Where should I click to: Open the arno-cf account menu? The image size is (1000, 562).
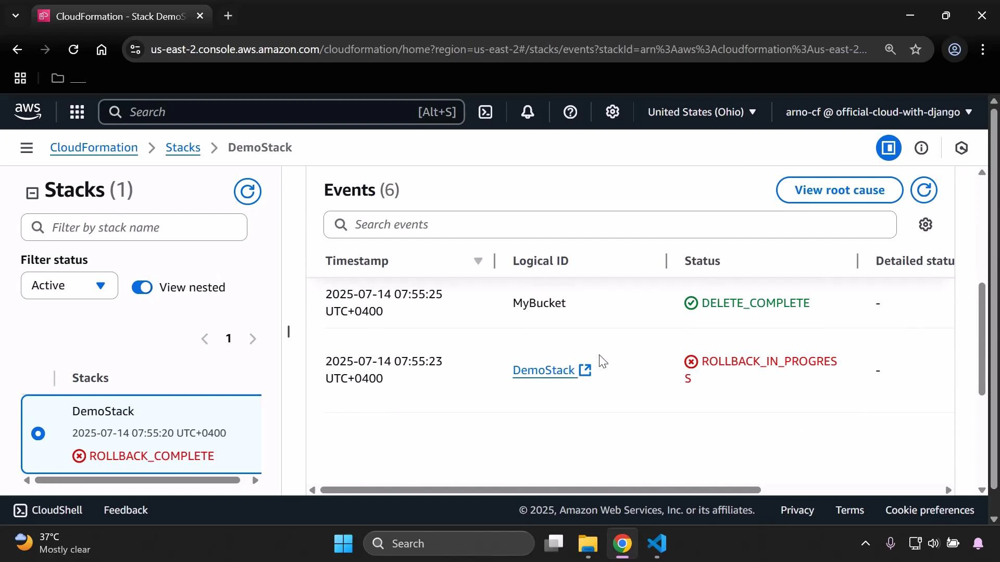[879, 112]
